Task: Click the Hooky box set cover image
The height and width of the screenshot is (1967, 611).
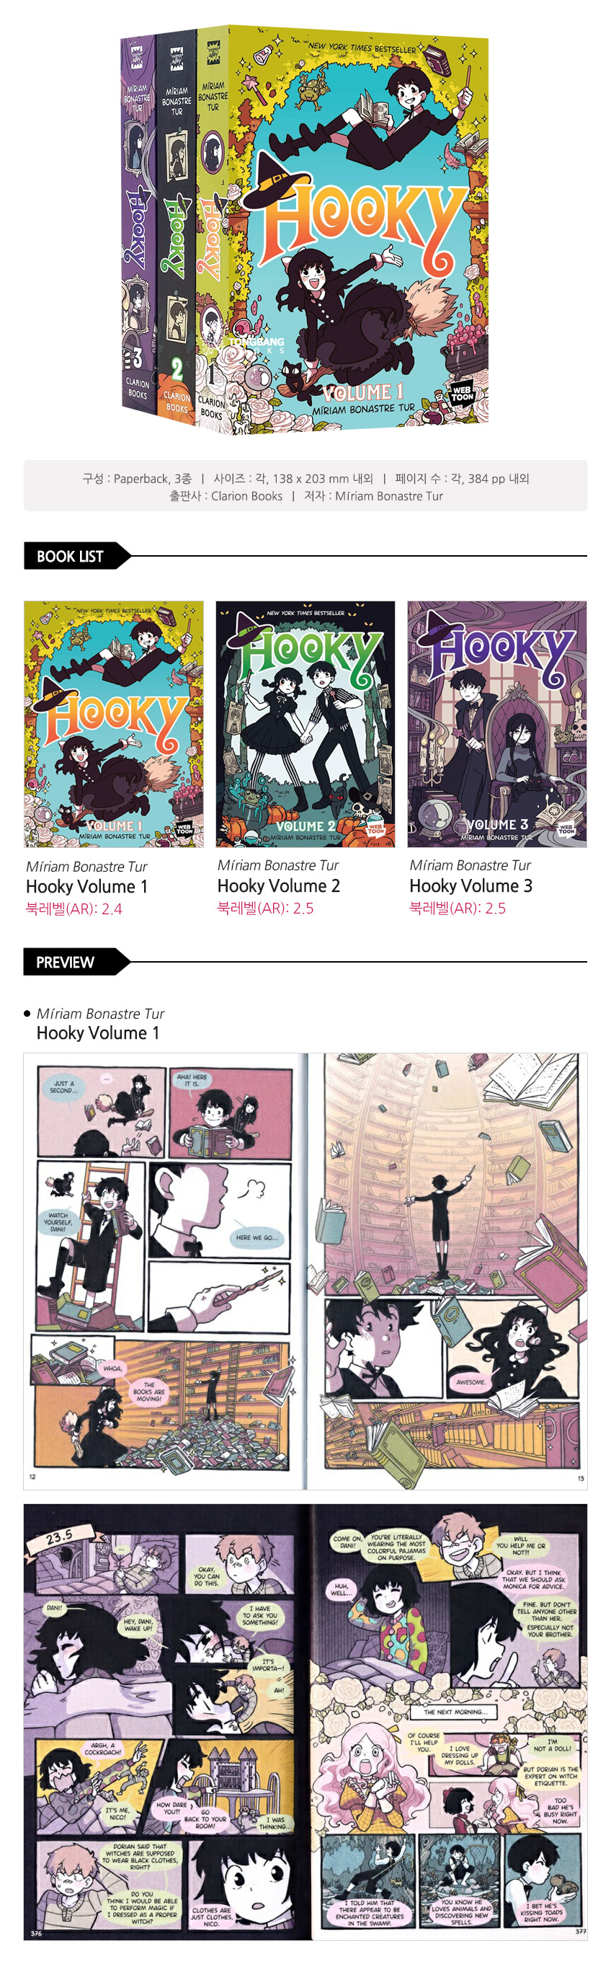Action: click(304, 229)
